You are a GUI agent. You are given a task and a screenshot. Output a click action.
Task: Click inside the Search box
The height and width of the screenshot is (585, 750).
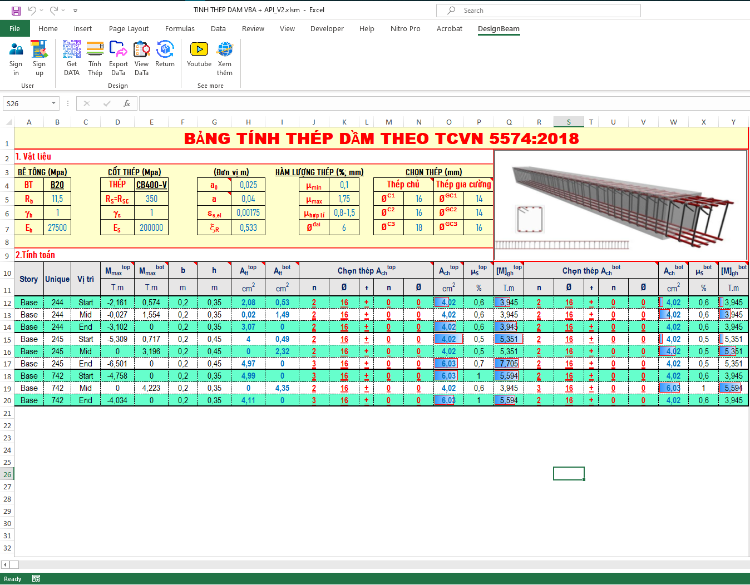(x=538, y=10)
